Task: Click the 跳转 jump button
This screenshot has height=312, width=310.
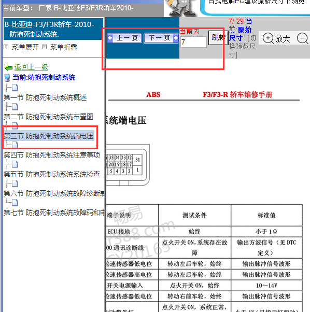Action: point(218,38)
